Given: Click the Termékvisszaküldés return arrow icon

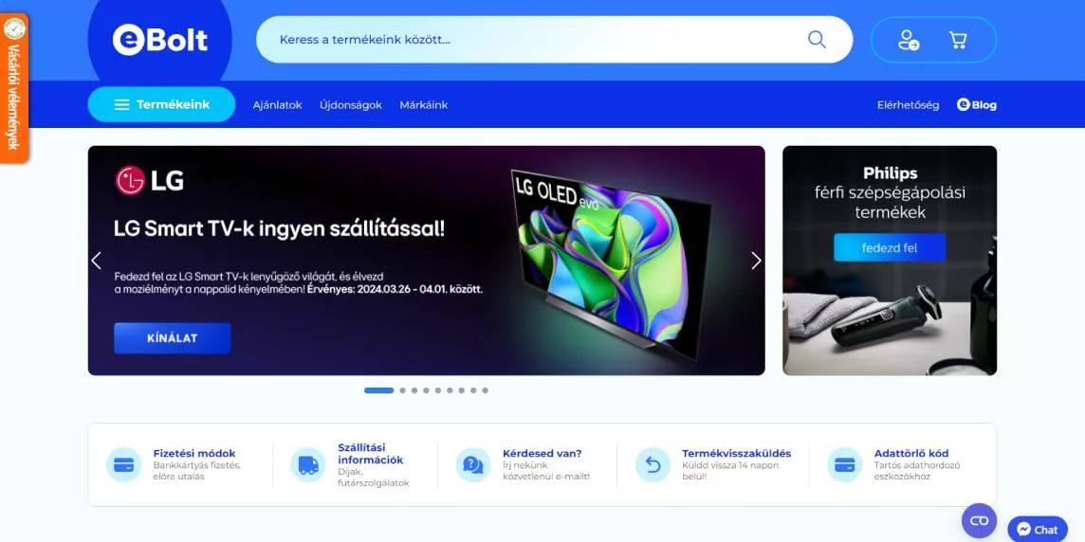Looking at the screenshot, I should (653, 464).
